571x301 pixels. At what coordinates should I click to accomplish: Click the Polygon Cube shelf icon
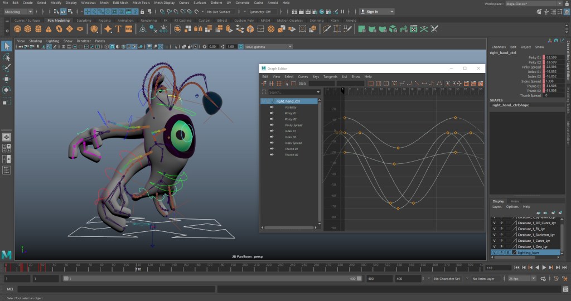coord(27,28)
